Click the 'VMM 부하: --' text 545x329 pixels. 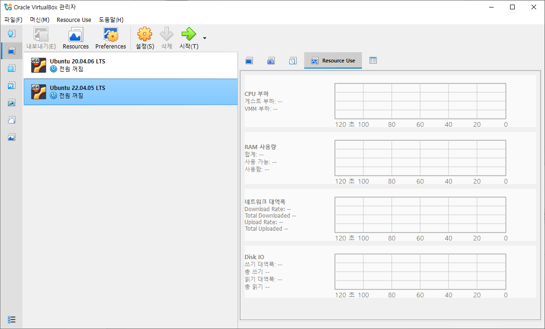coord(261,109)
